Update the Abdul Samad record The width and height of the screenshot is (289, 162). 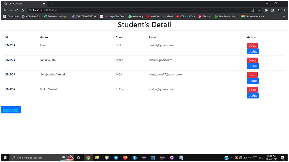click(x=253, y=95)
